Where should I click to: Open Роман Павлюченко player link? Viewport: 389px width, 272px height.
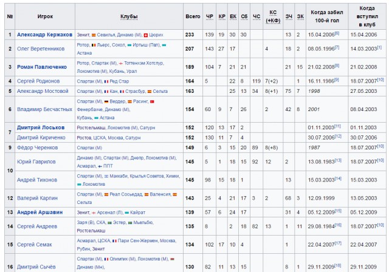42,67
